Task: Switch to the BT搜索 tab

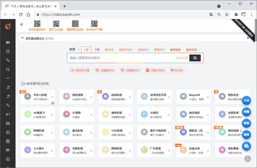Action: (x=109, y=50)
